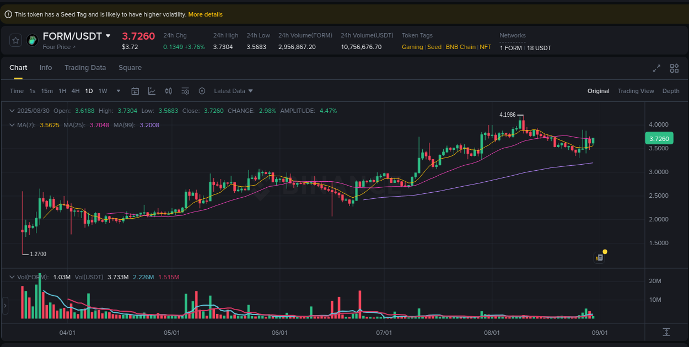The width and height of the screenshot is (689, 347).
Task: Open the indicator settings icon with eye
Action: click(x=185, y=91)
